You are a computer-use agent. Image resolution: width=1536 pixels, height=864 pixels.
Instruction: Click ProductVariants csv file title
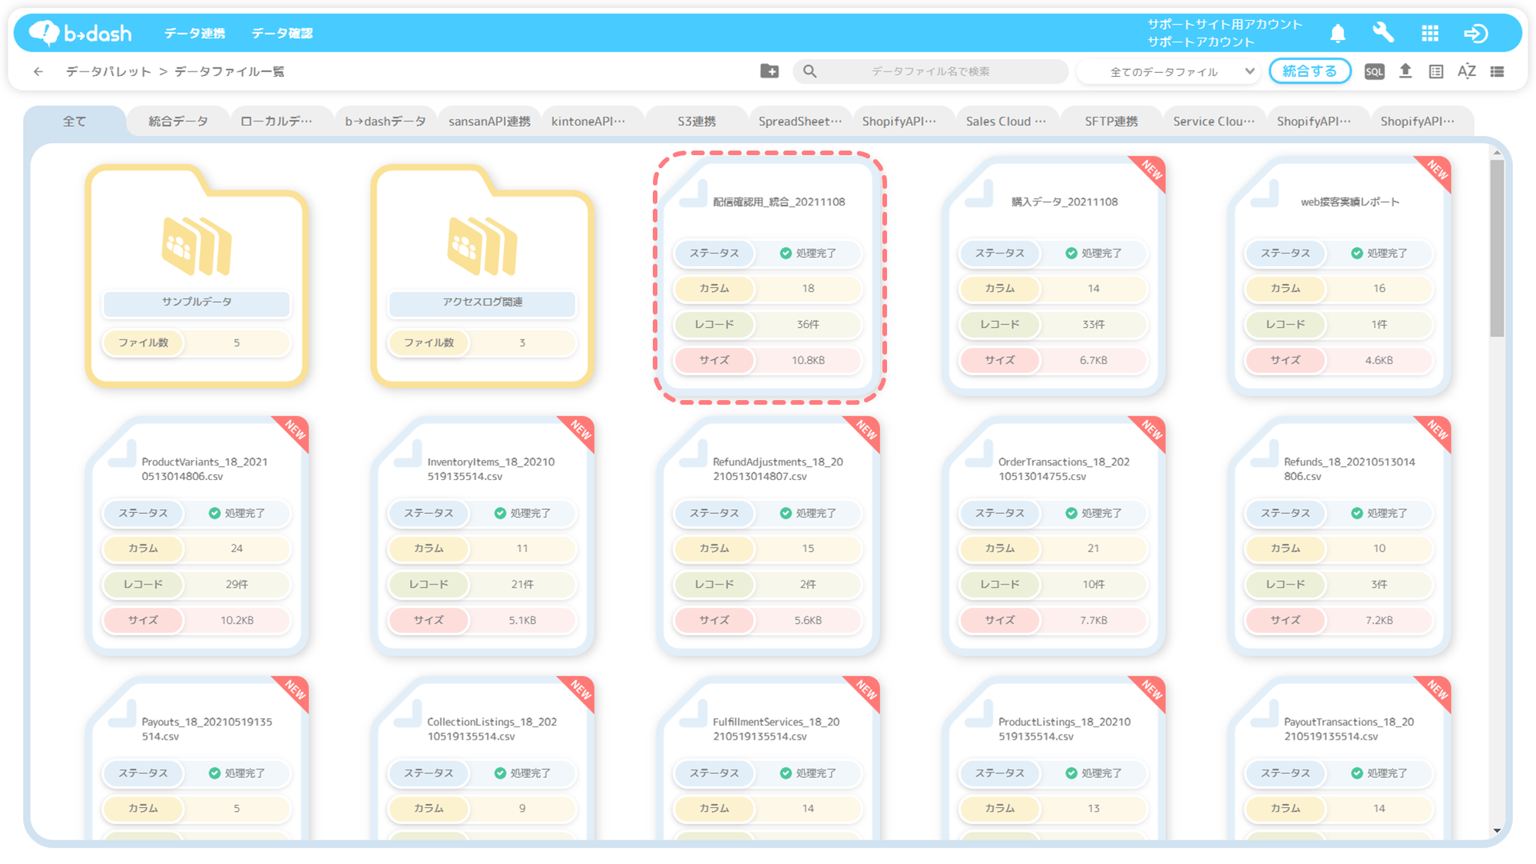pos(205,469)
